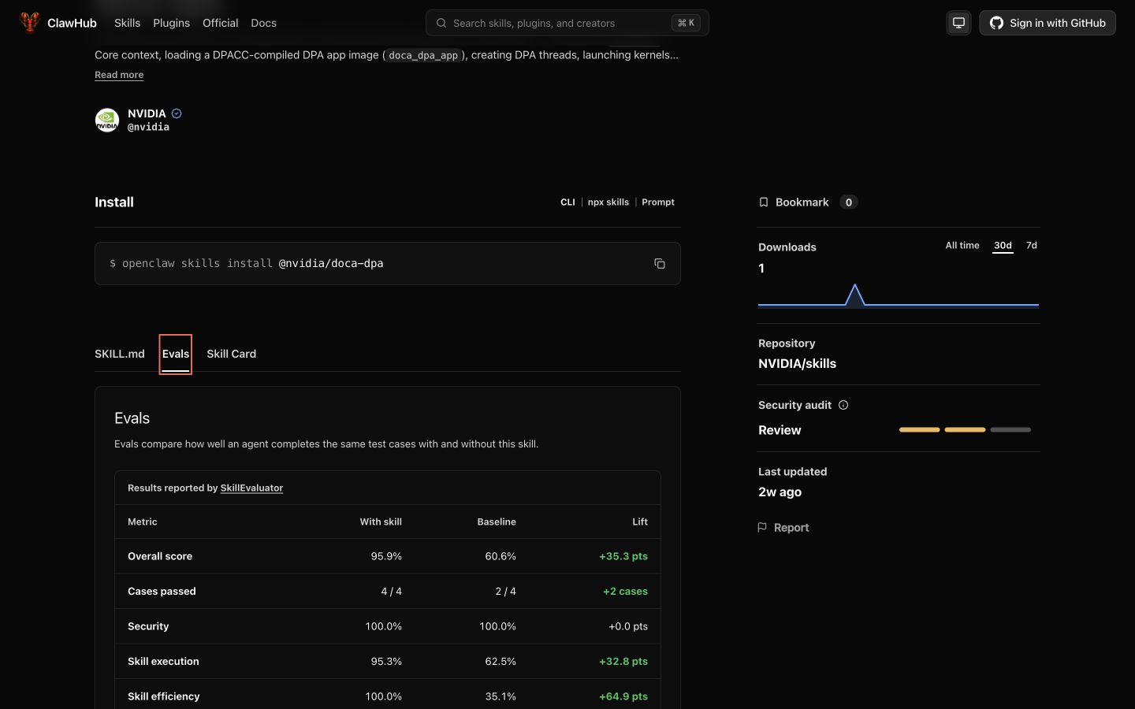The height and width of the screenshot is (709, 1135).
Task: Copy the install command
Action: [660, 263]
